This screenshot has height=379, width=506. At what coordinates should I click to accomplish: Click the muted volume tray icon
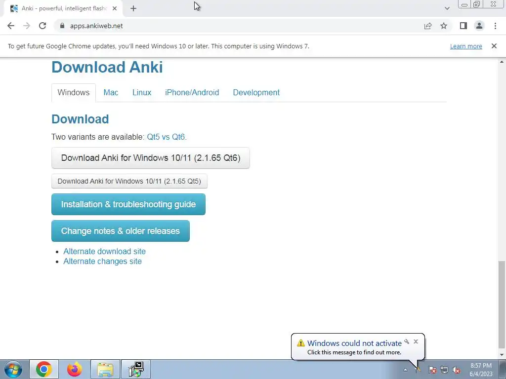[456, 370]
